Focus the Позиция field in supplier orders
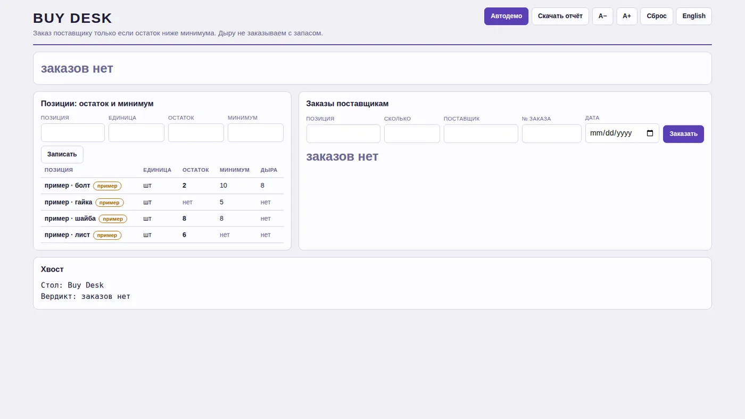 [343, 134]
